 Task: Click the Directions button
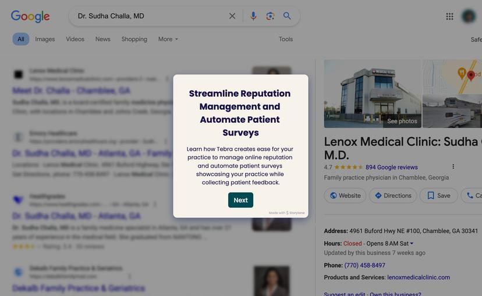pos(393,195)
